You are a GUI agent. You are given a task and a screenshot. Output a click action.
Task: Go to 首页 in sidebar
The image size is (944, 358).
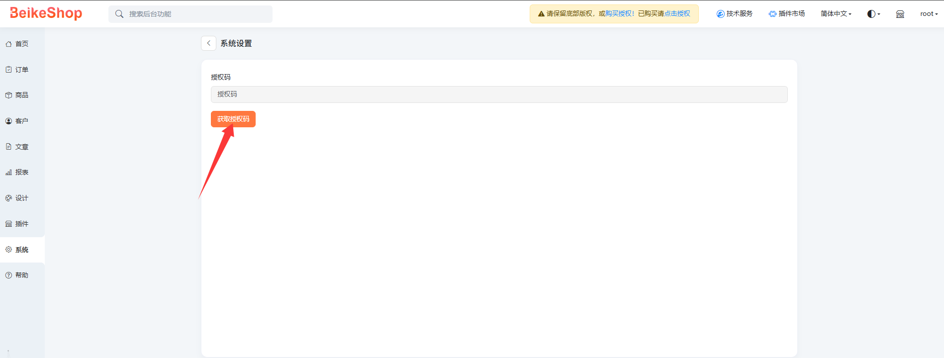(22, 44)
